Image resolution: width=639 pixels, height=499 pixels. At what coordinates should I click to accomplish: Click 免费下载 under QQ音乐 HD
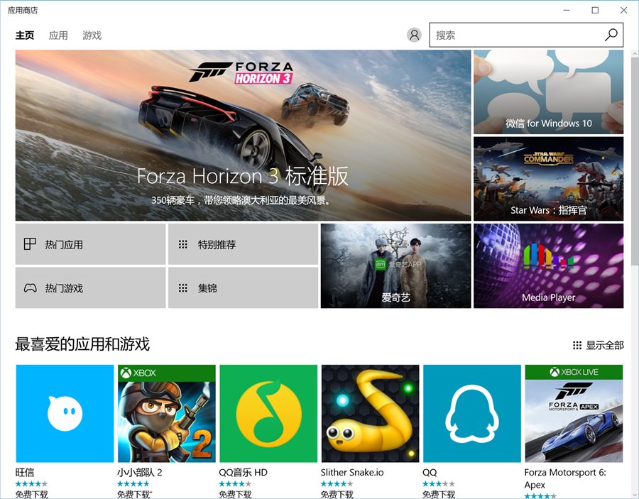[x=236, y=495]
